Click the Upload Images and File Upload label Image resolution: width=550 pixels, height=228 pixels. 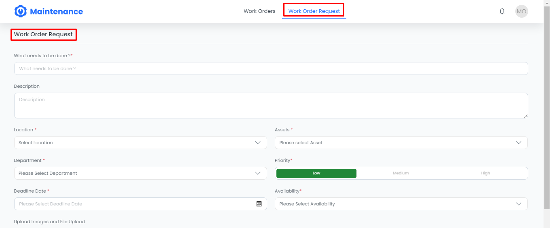pos(49,222)
